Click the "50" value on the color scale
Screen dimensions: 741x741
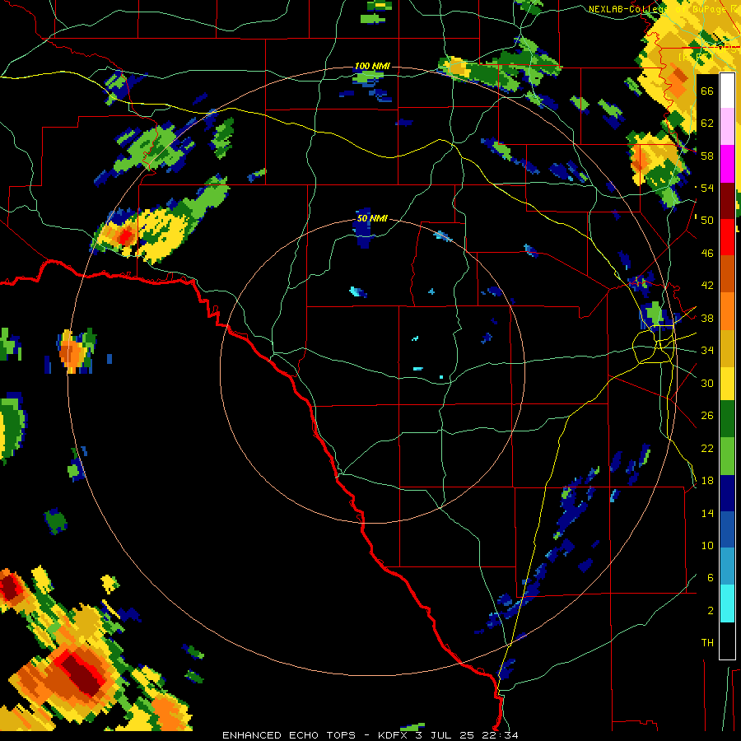coord(707,220)
